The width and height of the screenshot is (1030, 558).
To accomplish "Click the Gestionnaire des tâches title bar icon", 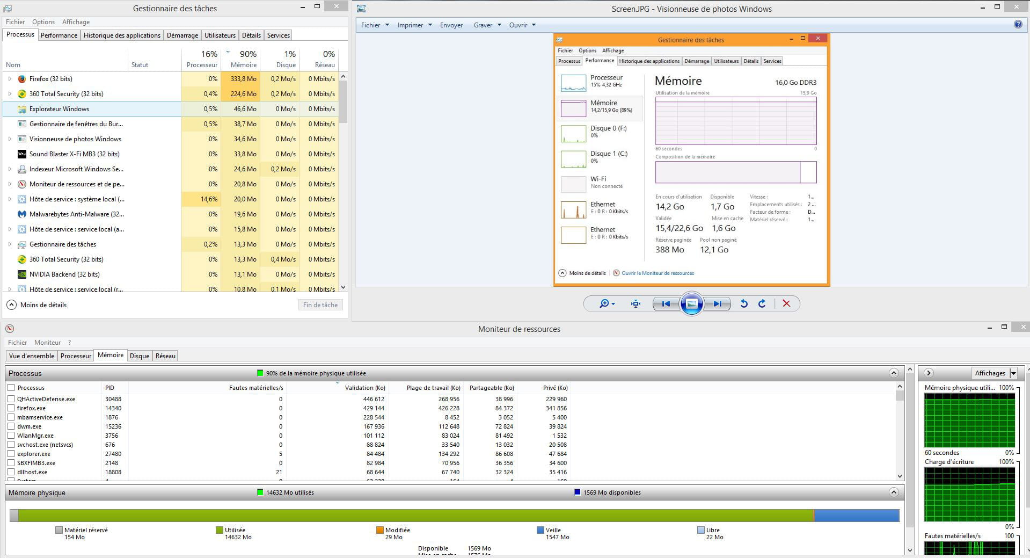I will (8, 9).
